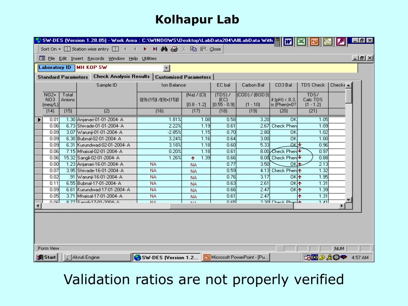Click the Close button in toolbar
This screenshot has height=306, width=408.
pyautogui.click(x=215, y=49)
